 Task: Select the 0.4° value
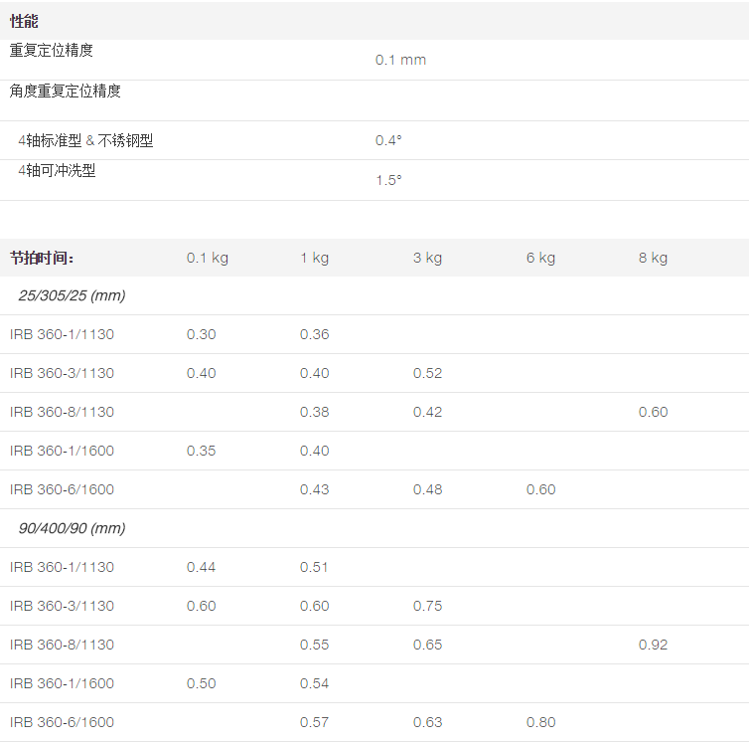pyautogui.click(x=388, y=140)
